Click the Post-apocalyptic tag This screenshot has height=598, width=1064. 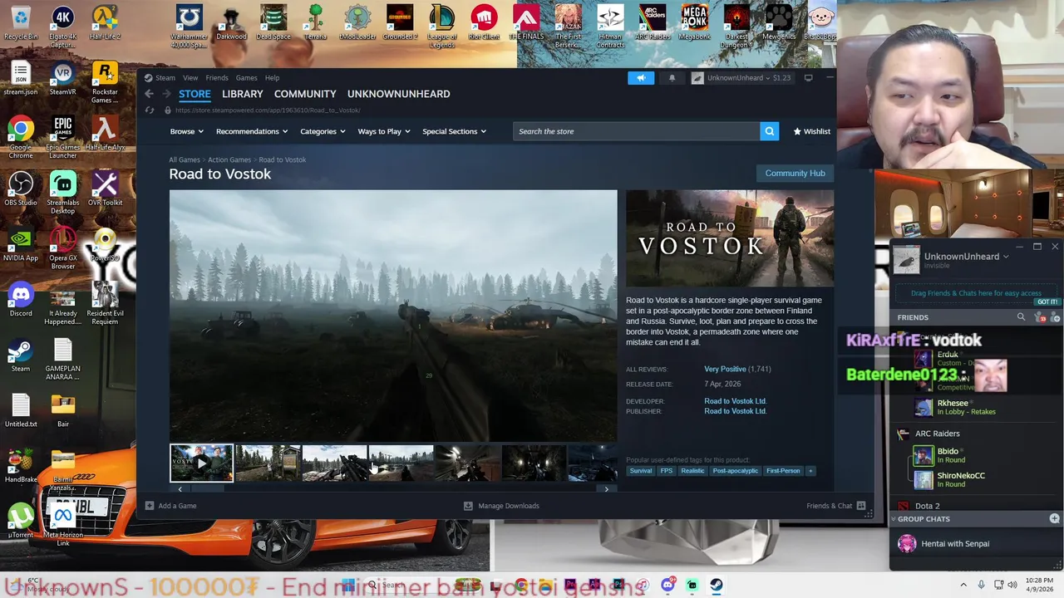(736, 471)
